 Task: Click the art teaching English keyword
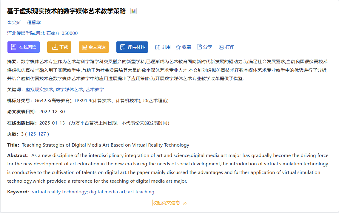tap(141, 192)
